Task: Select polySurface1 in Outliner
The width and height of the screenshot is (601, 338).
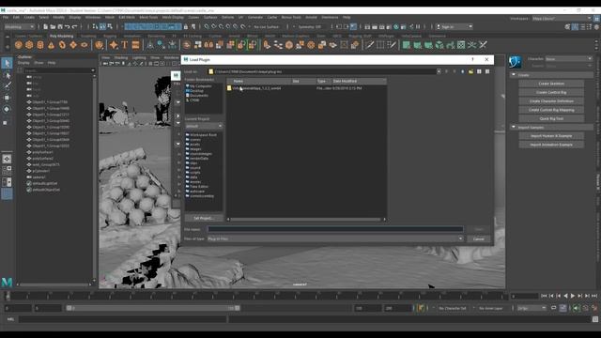Action: tap(43, 152)
